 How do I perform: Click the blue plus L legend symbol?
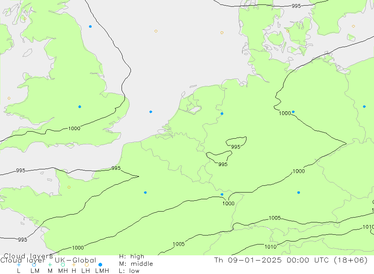click(19, 265)
